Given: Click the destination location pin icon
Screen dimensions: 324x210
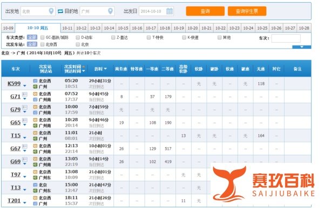Looking at the screenshot, I should tap(110, 11).
